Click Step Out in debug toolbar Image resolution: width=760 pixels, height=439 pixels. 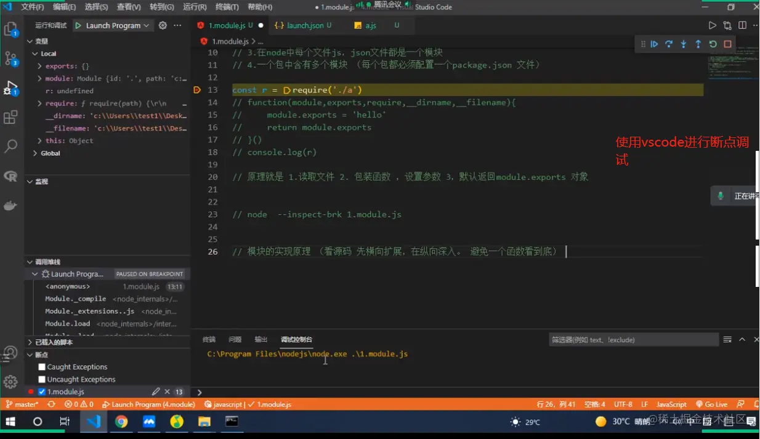pos(698,44)
